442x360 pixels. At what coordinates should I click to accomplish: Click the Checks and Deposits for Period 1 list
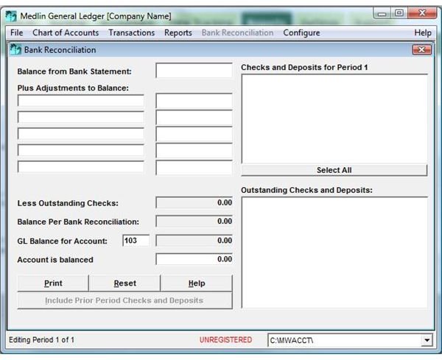click(334, 119)
